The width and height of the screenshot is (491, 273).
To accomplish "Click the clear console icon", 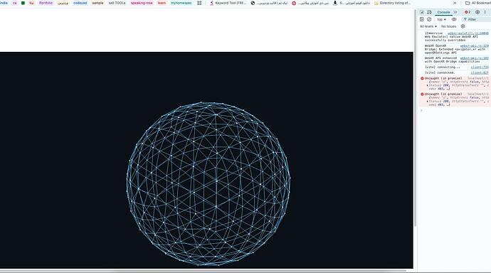I will (x=429, y=19).
